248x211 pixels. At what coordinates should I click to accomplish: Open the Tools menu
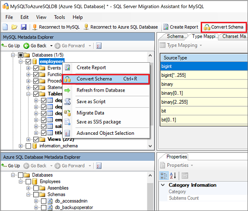[x=59, y=17]
